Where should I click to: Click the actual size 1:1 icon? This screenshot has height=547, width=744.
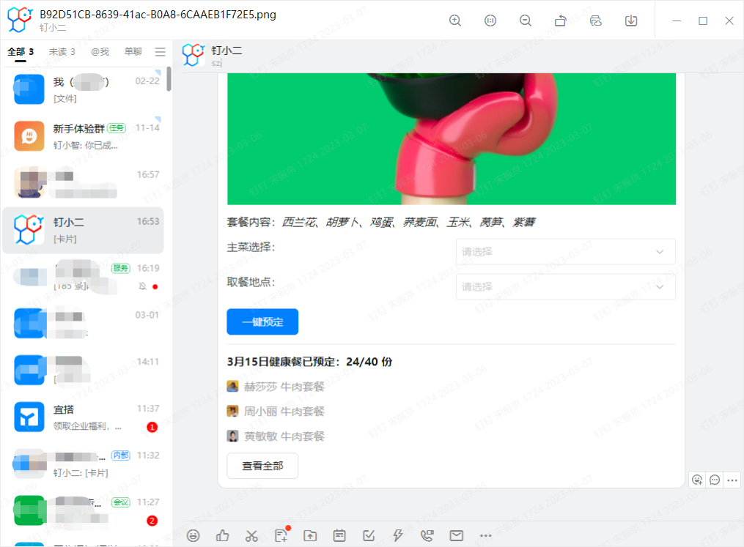[490, 21]
